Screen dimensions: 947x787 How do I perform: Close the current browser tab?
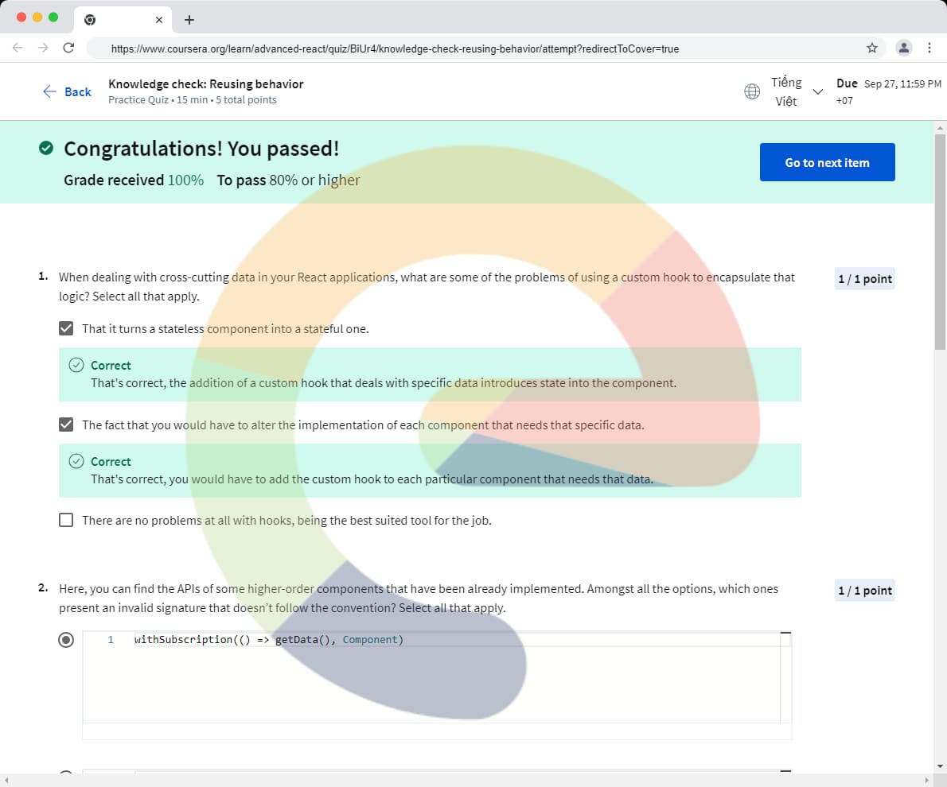click(x=159, y=20)
